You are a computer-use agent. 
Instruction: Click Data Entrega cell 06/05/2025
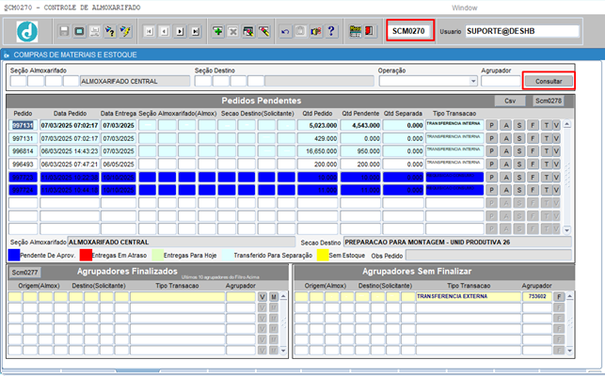(119, 164)
